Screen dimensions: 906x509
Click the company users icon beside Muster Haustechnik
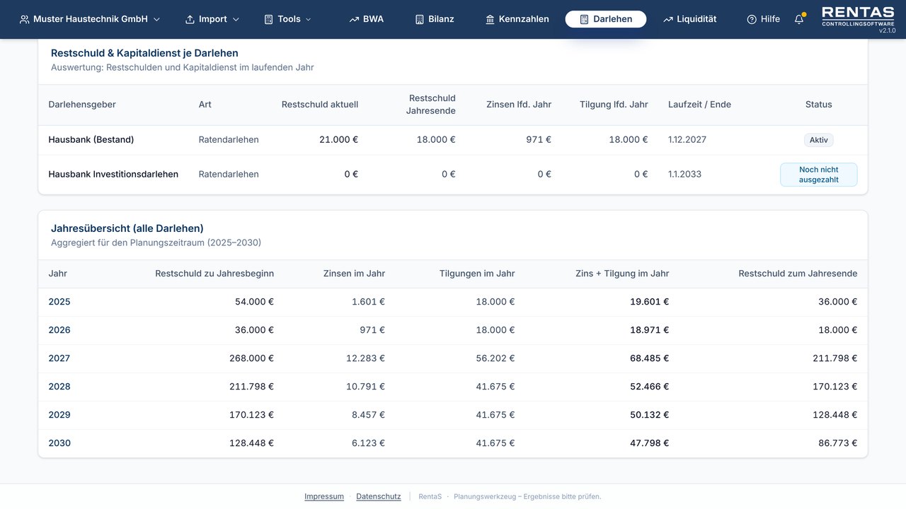(x=25, y=19)
